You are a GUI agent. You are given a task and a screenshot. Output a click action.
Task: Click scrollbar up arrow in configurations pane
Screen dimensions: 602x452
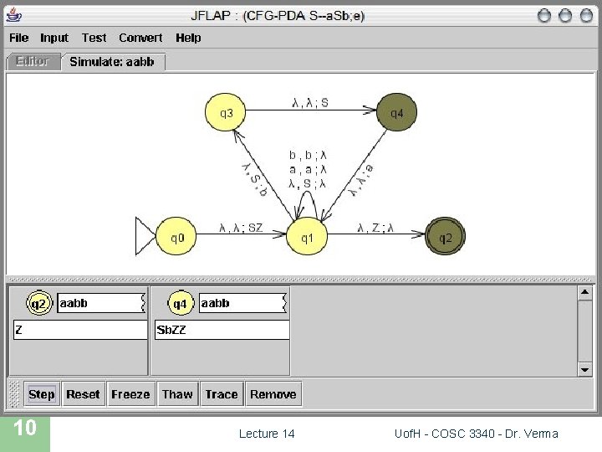[x=584, y=293]
